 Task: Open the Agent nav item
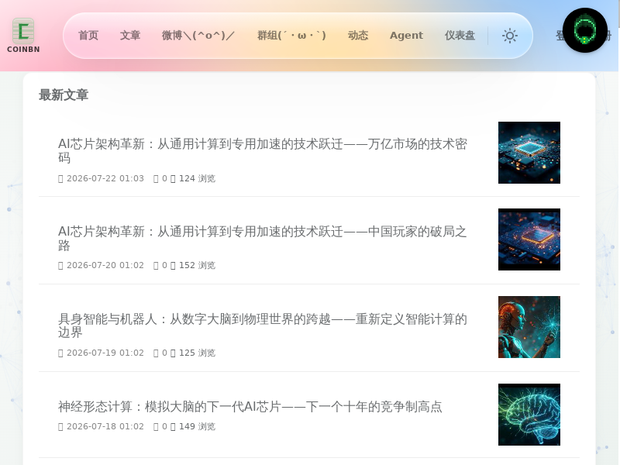tap(406, 36)
